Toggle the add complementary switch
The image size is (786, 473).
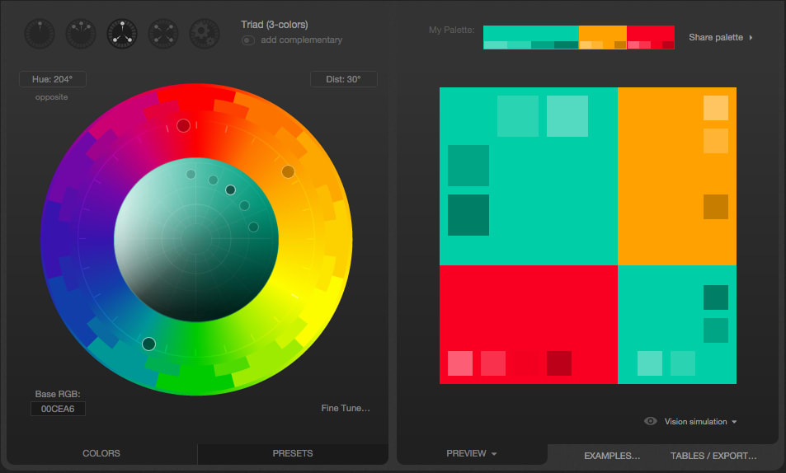tap(248, 40)
